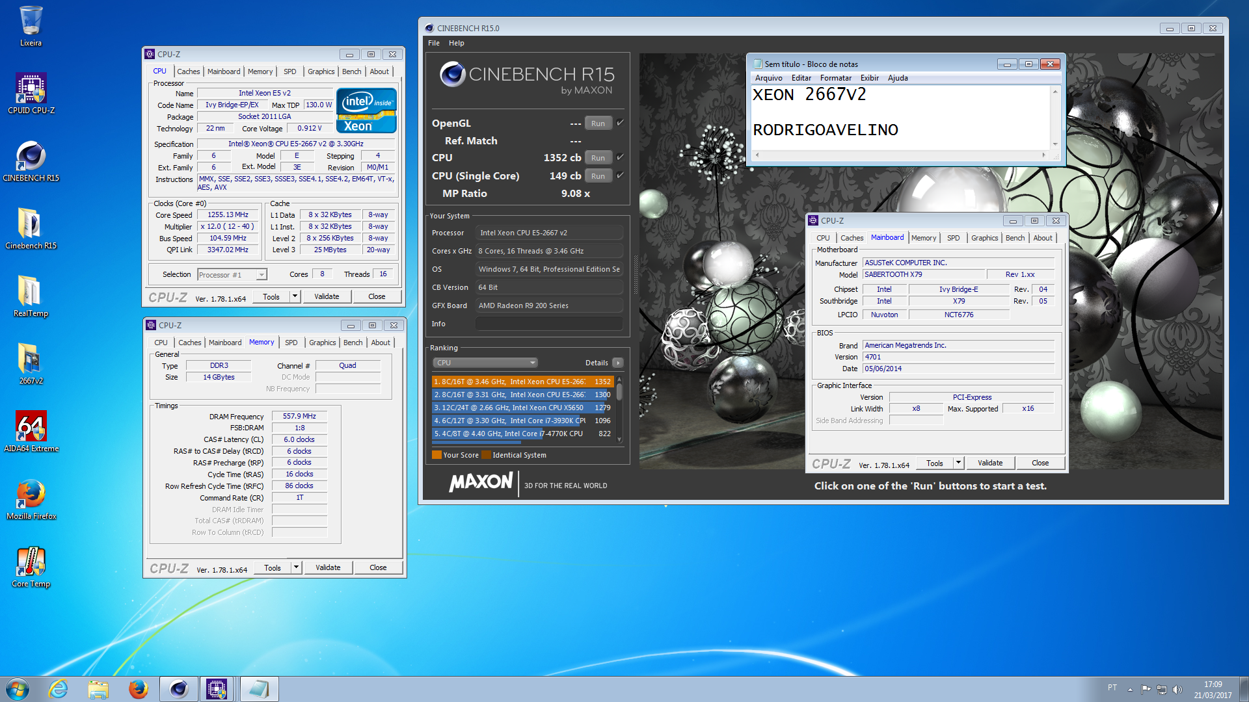Open the RealTemp folder on desktop
The width and height of the screenshot is (1249, 702).
point(31,296)
